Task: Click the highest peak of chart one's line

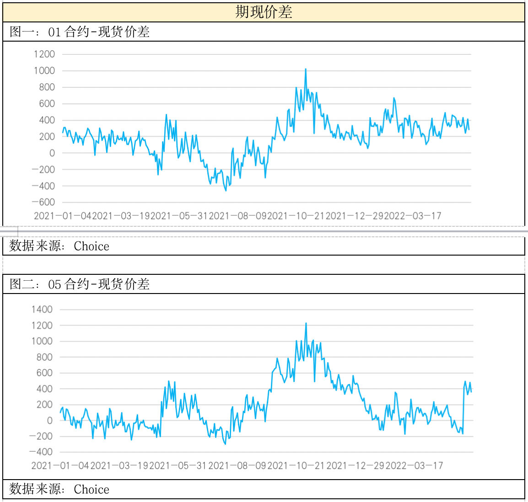Action: pos(306,69)
